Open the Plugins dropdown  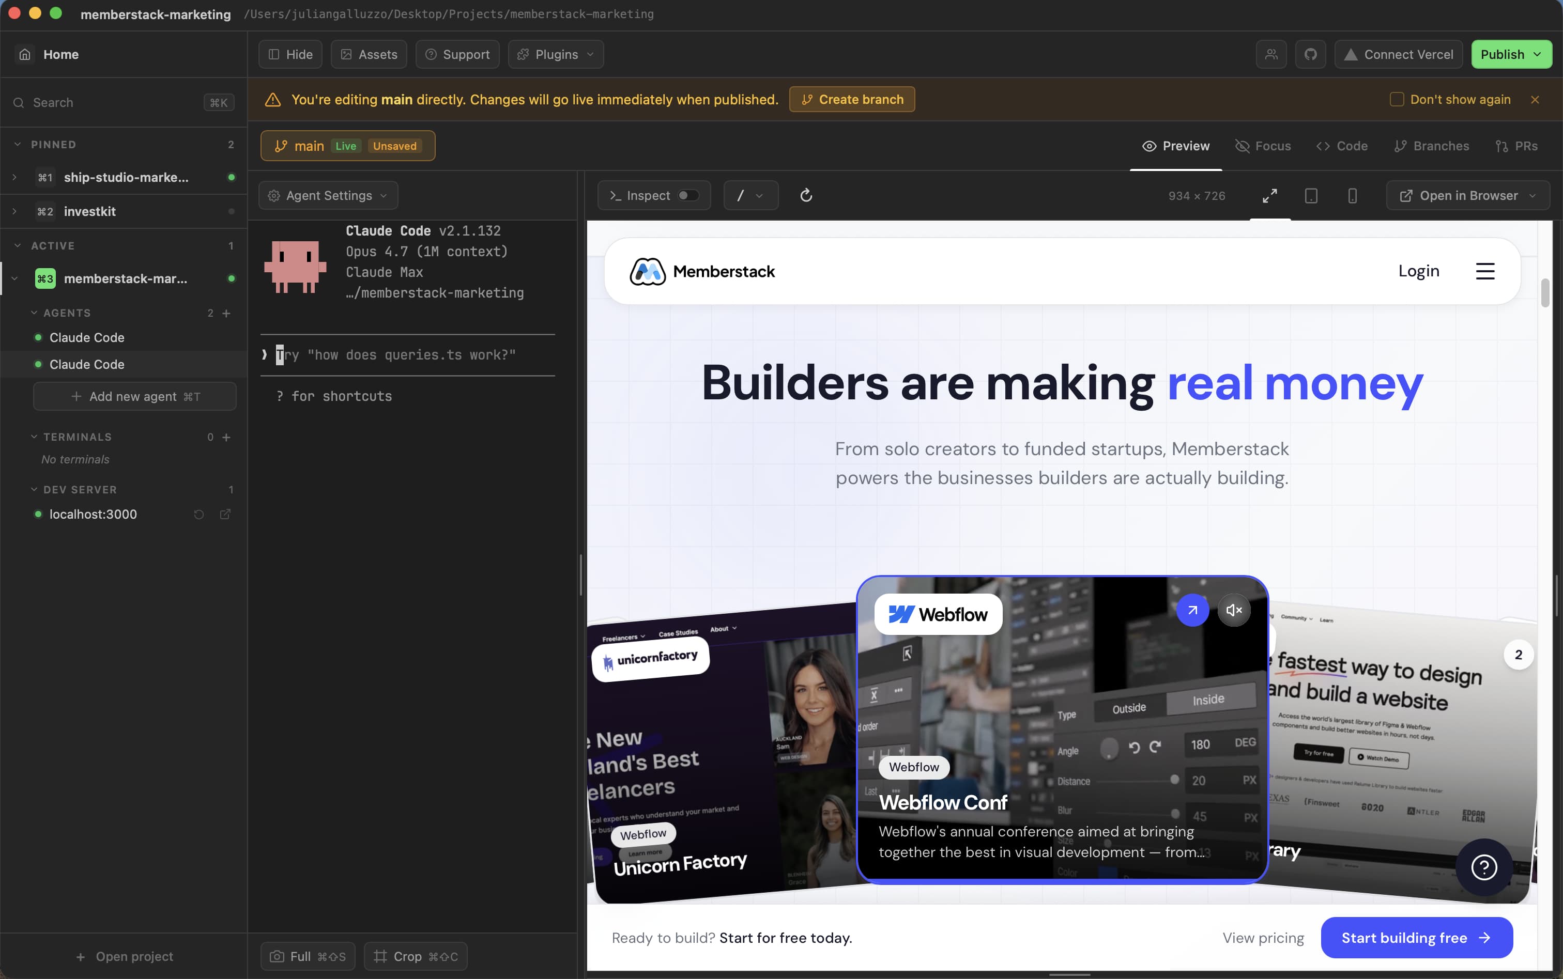tap(556, 54)
